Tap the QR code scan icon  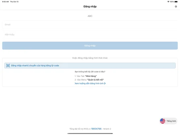point(8,66)
